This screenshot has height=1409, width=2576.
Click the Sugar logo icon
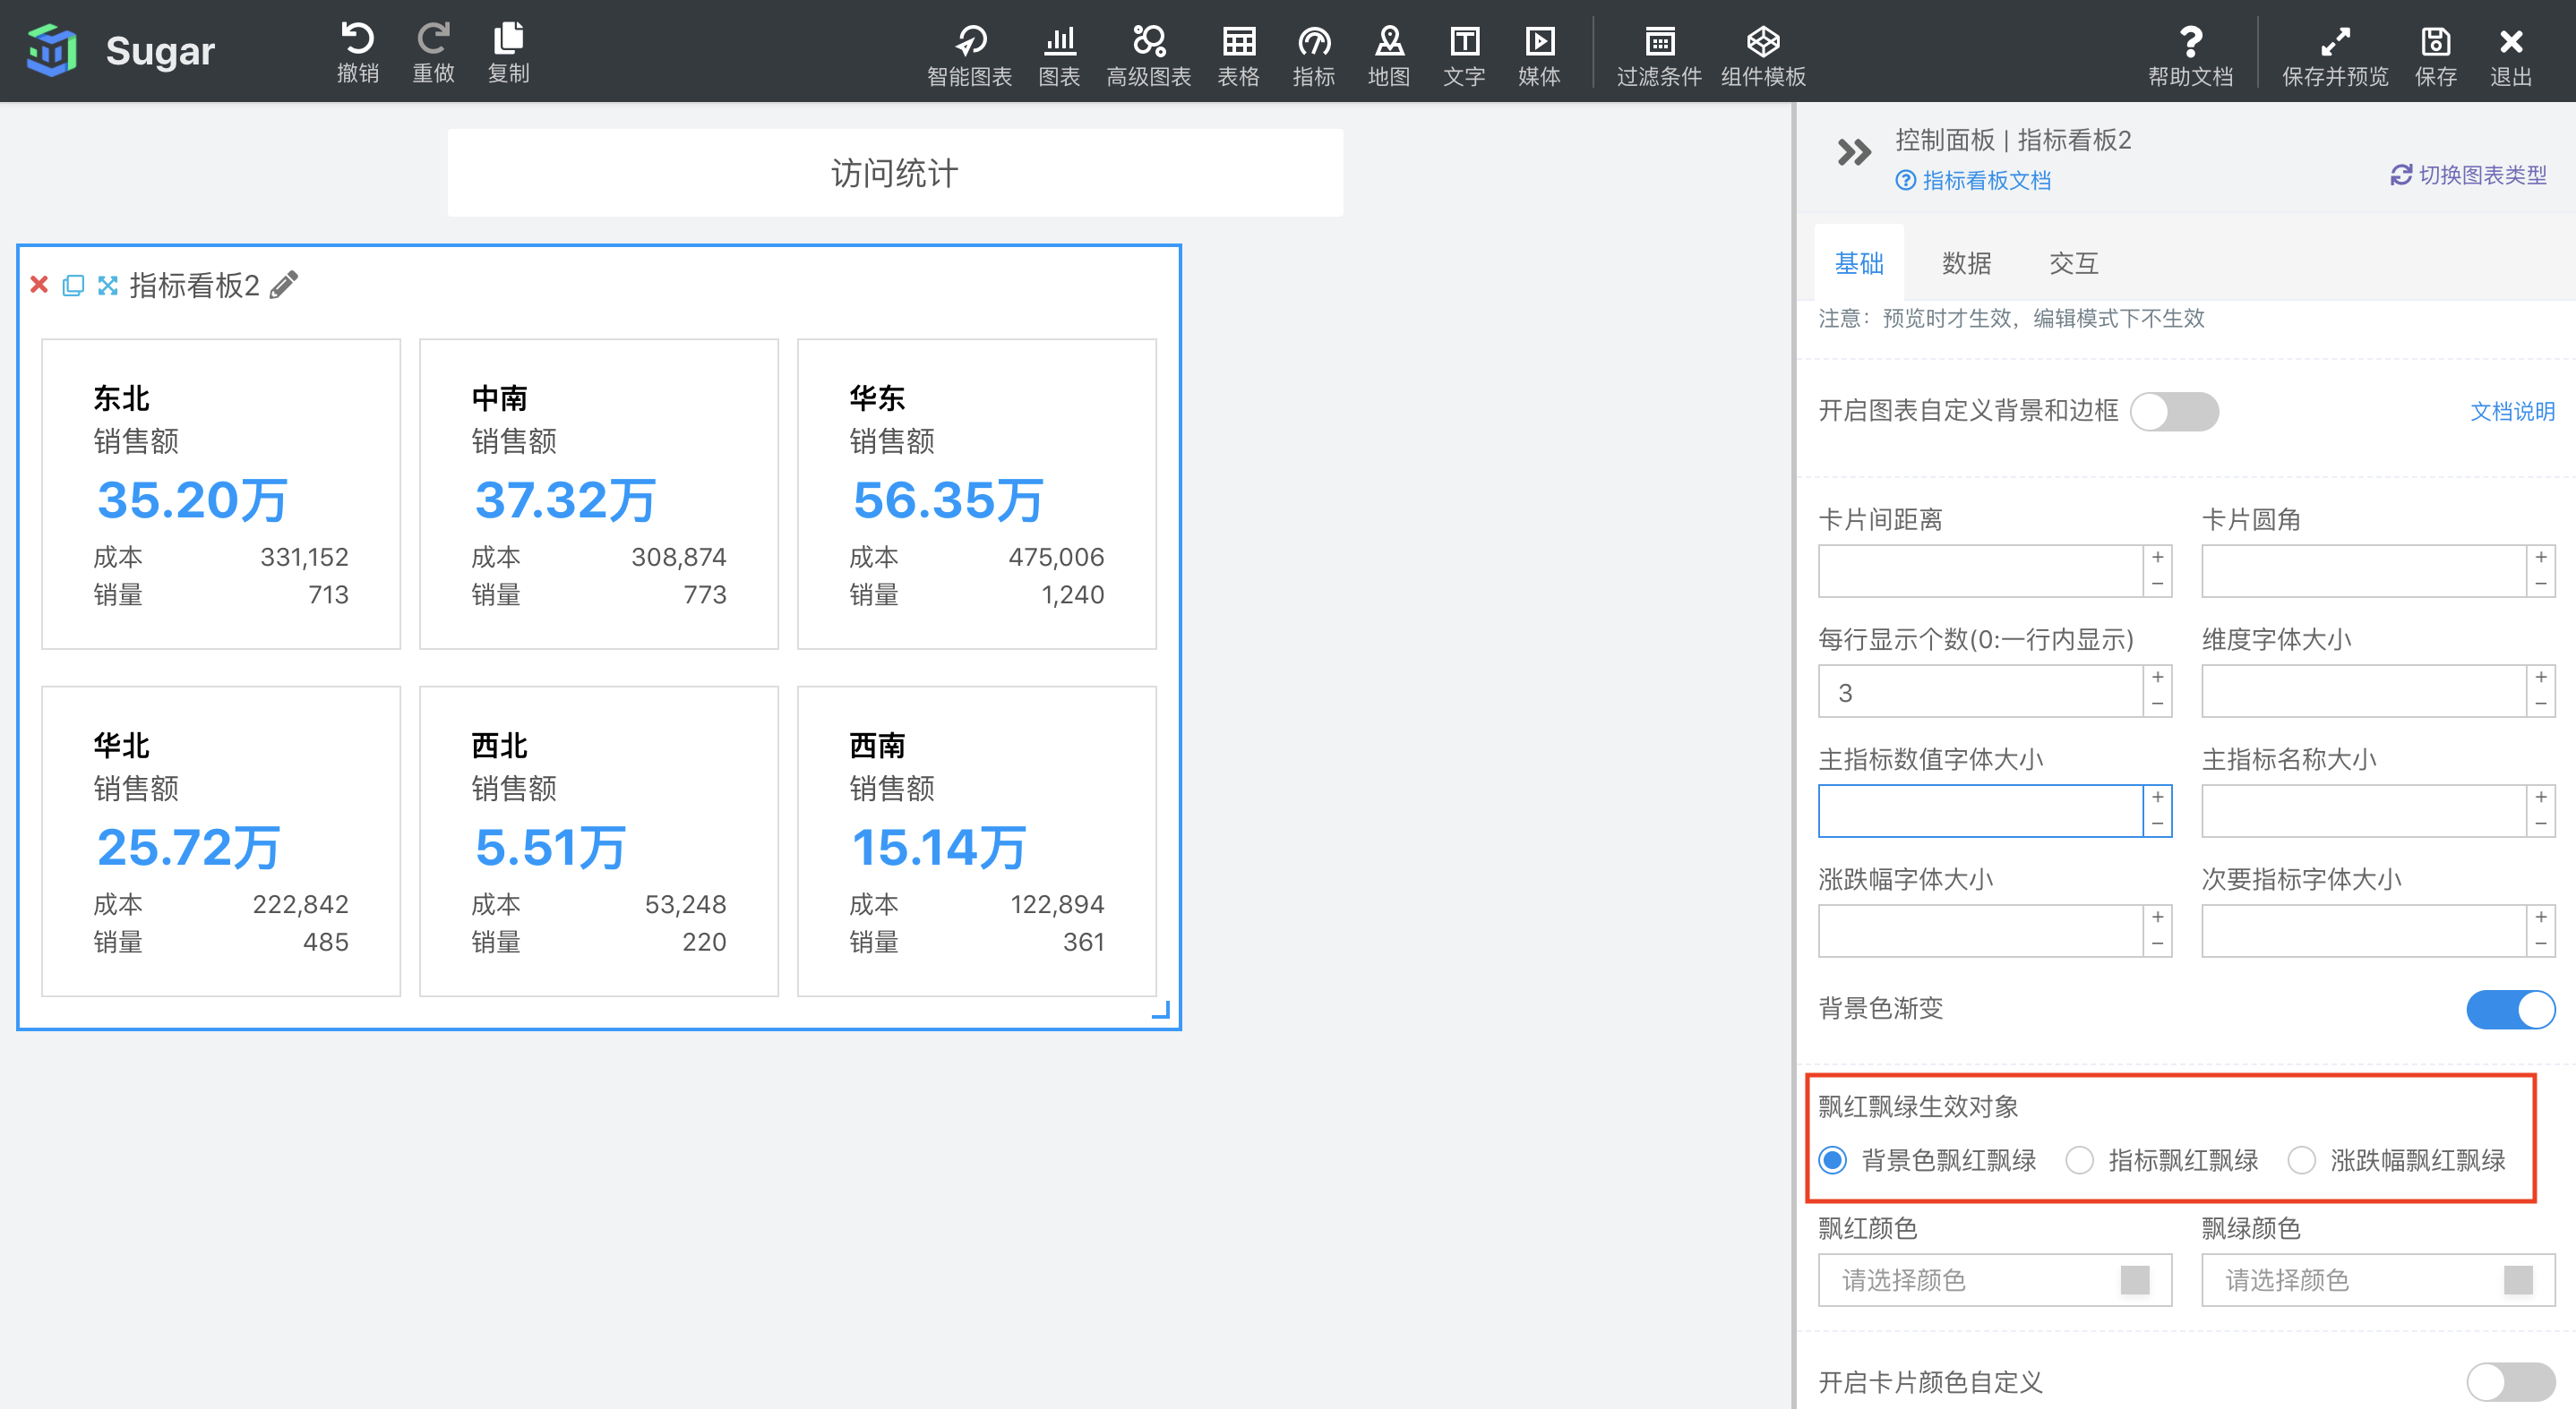(52, 49)
